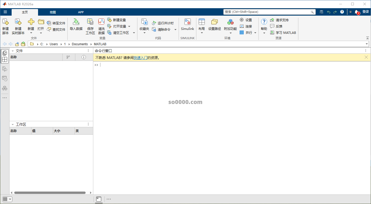Open address bar path history dropdown
The height and width of the screenshot is (204, 371).
367,44
